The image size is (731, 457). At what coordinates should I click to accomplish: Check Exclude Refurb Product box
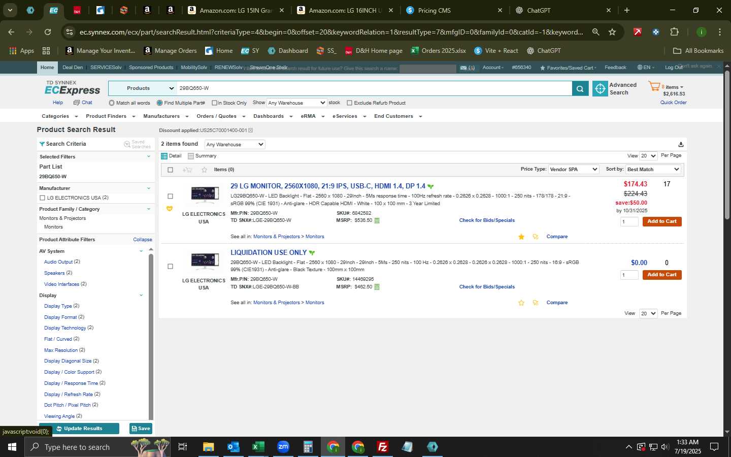pos(349,103)
